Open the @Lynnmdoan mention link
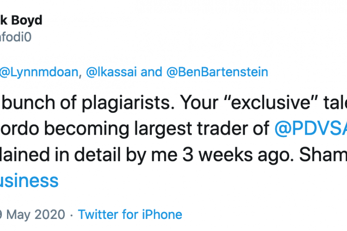The image size is (347, 231). (39, 72)
